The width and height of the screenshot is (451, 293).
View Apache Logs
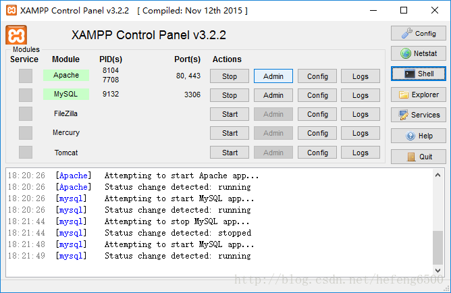point(361,76)
